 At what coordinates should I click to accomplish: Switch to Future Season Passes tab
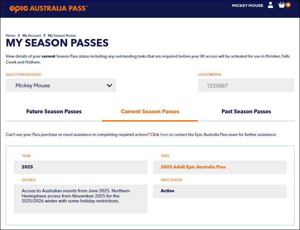coord(54,112)
